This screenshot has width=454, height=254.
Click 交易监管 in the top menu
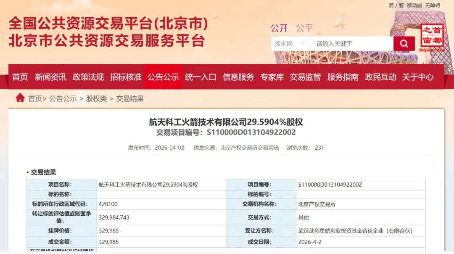305,77
